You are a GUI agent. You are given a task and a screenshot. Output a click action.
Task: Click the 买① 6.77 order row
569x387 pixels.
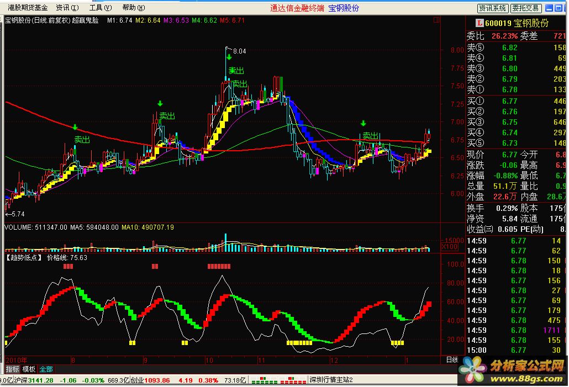(516, 101)
